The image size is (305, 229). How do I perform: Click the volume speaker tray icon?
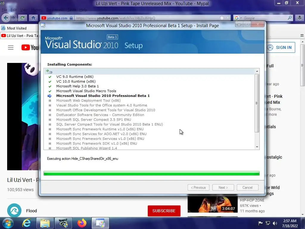click(275, 223)
